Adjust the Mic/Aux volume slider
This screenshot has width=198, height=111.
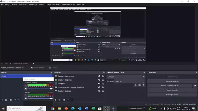[38, 98]
